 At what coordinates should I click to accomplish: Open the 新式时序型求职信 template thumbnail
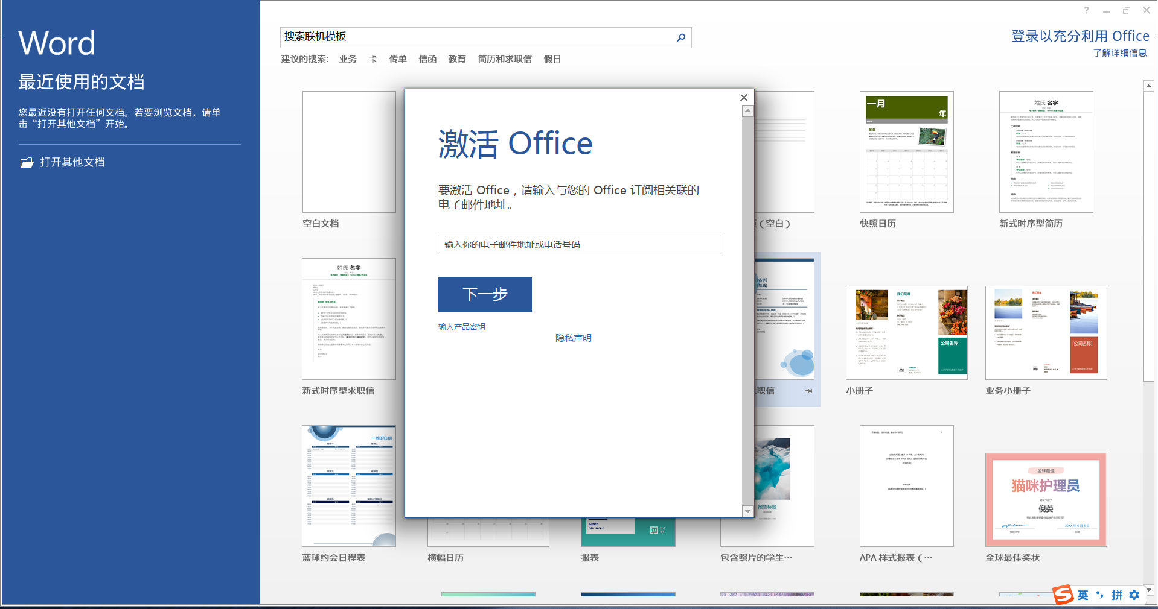349,319
